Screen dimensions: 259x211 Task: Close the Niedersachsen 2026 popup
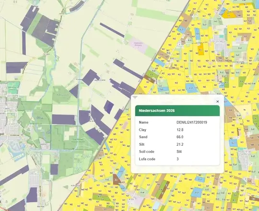pyautogui.click(x=218, y=101)
